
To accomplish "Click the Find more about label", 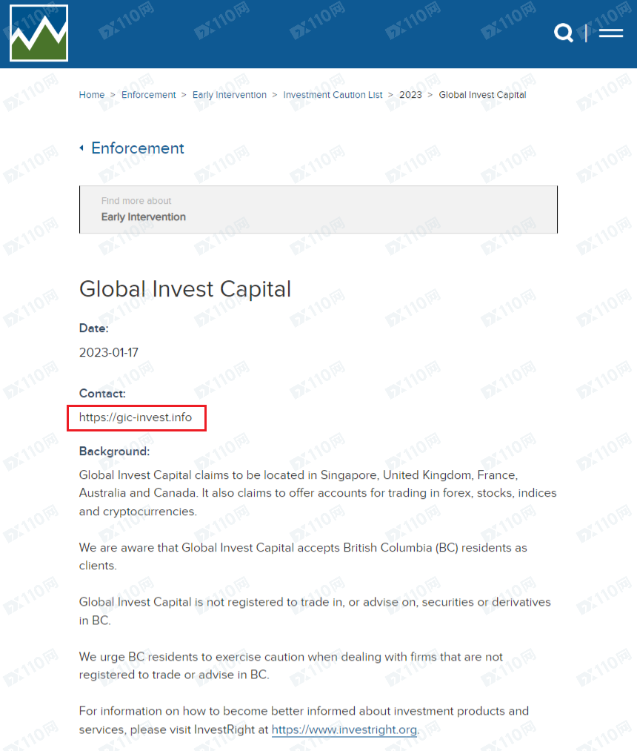I will 136,201.
